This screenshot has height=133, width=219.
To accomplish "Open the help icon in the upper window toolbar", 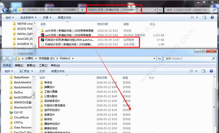I will click(x=212, y=18).
